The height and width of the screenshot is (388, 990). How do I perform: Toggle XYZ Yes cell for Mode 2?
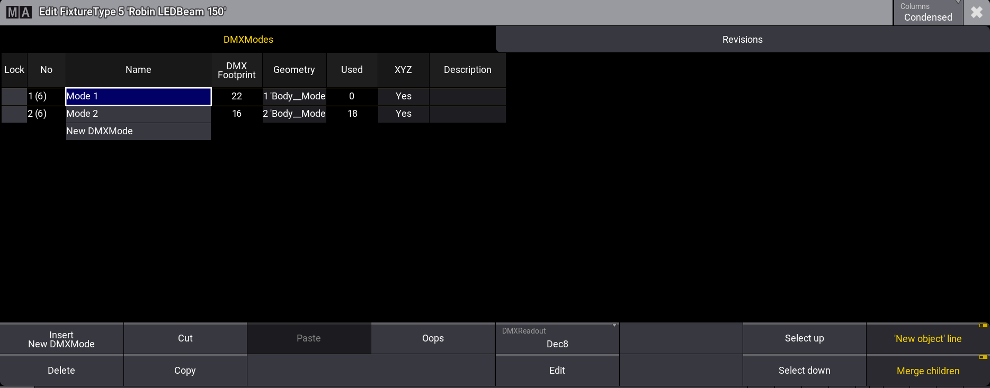pos(403,114)
